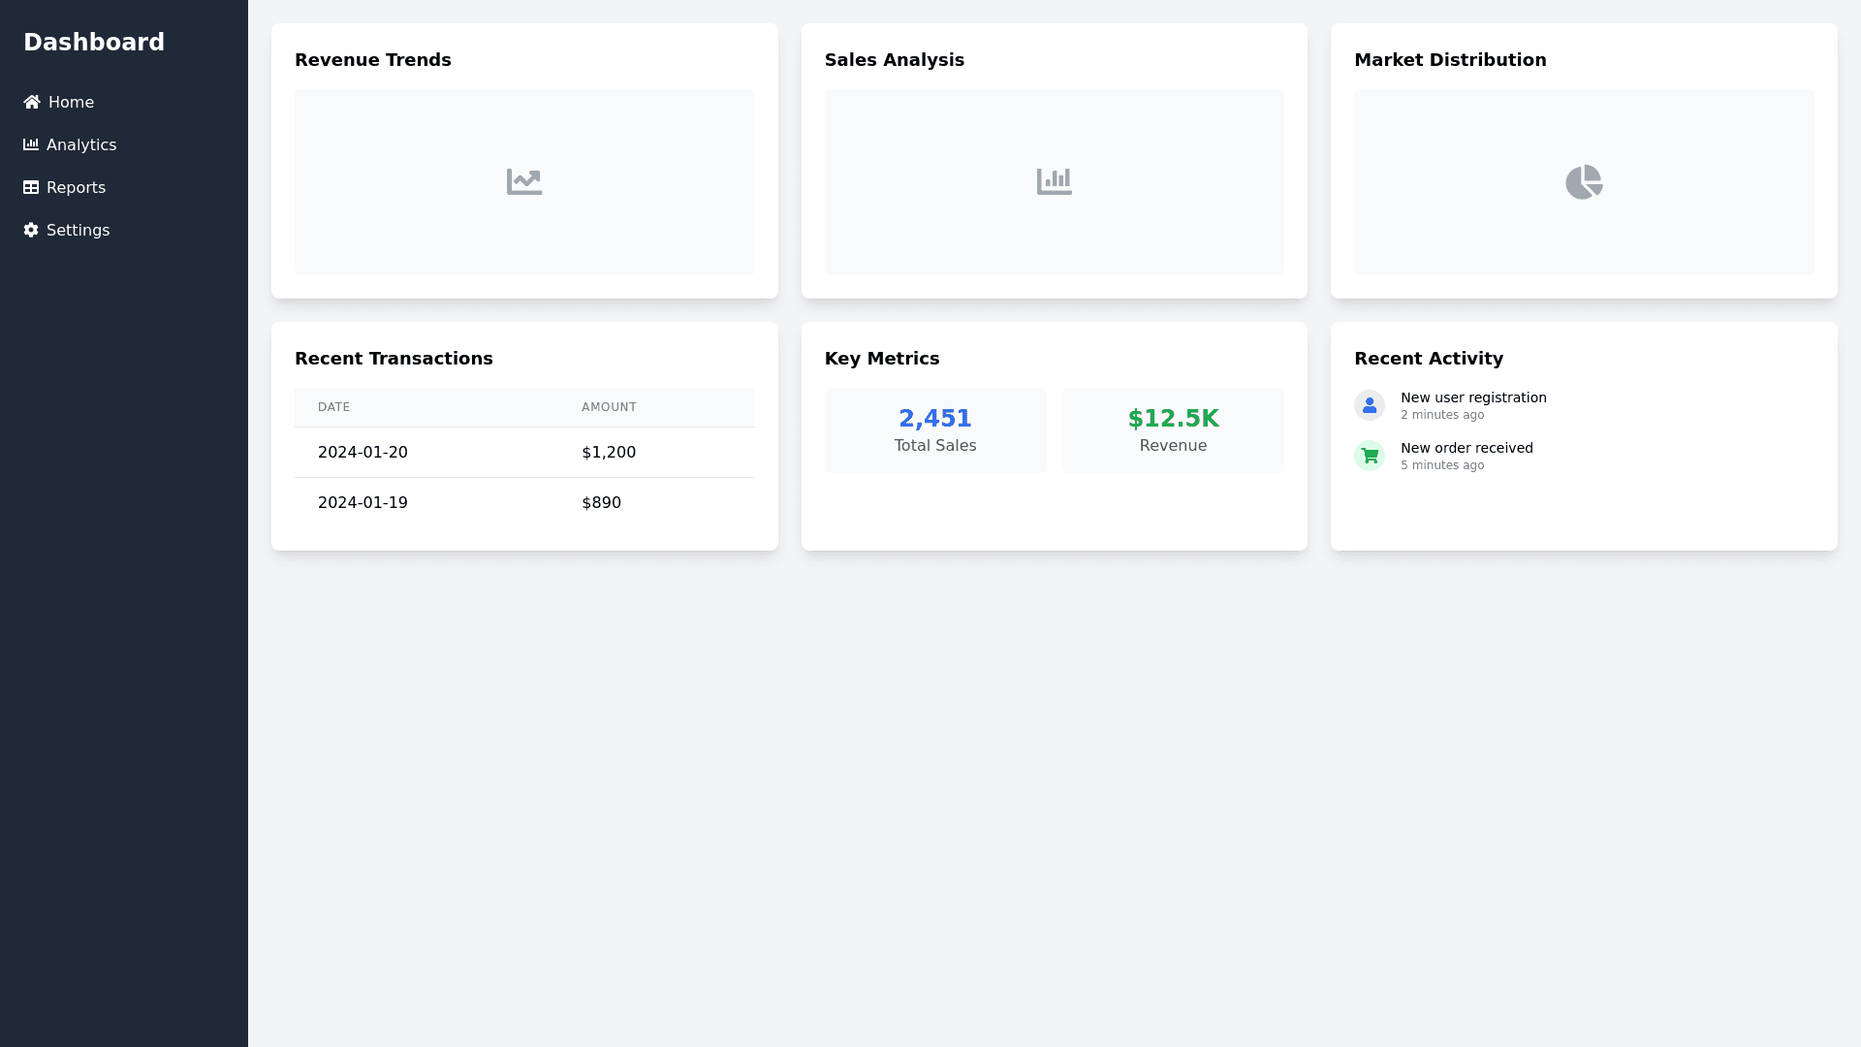Click the 2,451 Total Sales metric
The height and width of the screenshot is (1047, 1861).
pos(935,429)
